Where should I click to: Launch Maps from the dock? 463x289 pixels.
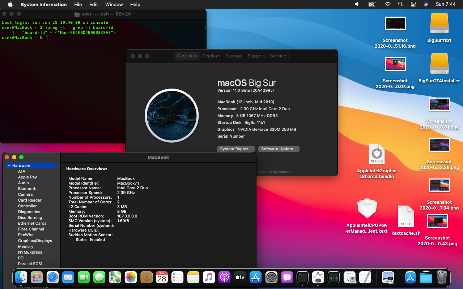pos(115,277)
